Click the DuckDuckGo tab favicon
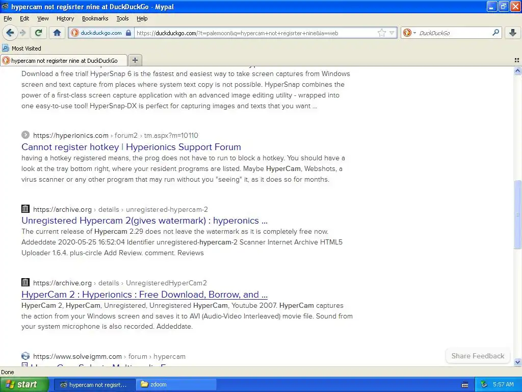This screenshot has height=392, width=522. tap(6, 60)
